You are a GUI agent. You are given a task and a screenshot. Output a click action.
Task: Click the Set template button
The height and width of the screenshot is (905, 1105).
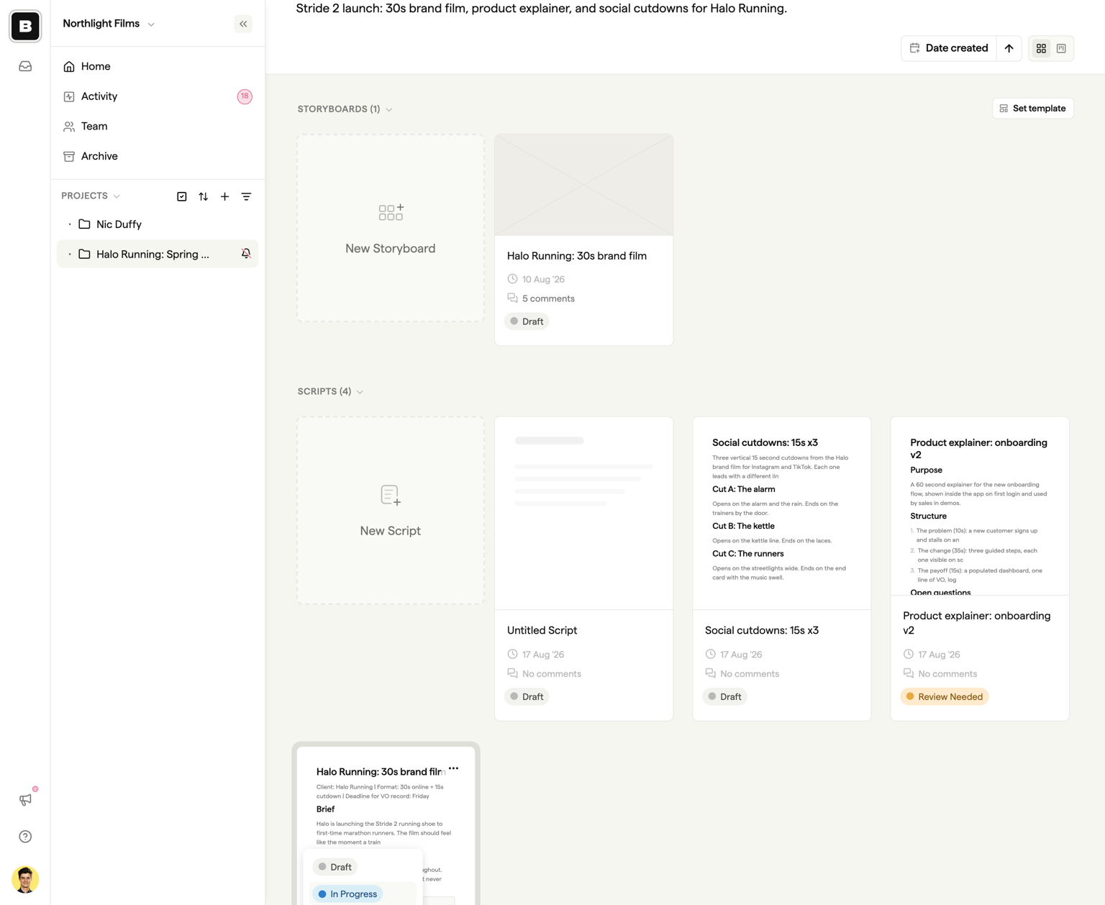pyautogui.click(x=1033, y=109)
